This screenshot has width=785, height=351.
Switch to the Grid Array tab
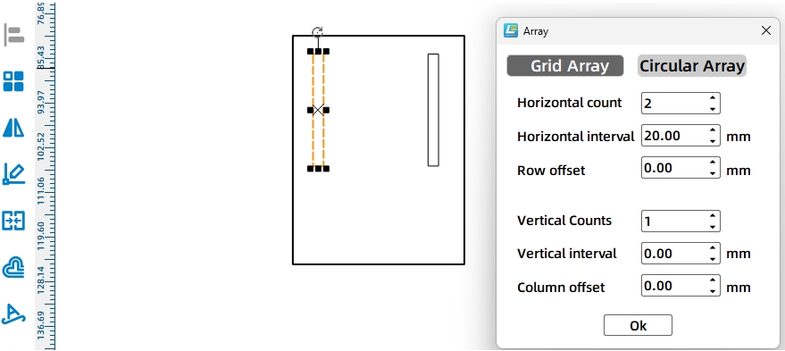[565, 65]
